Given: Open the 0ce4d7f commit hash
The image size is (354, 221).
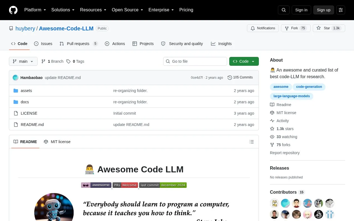Looking at the screenshot, I should (x=197, y=78).
